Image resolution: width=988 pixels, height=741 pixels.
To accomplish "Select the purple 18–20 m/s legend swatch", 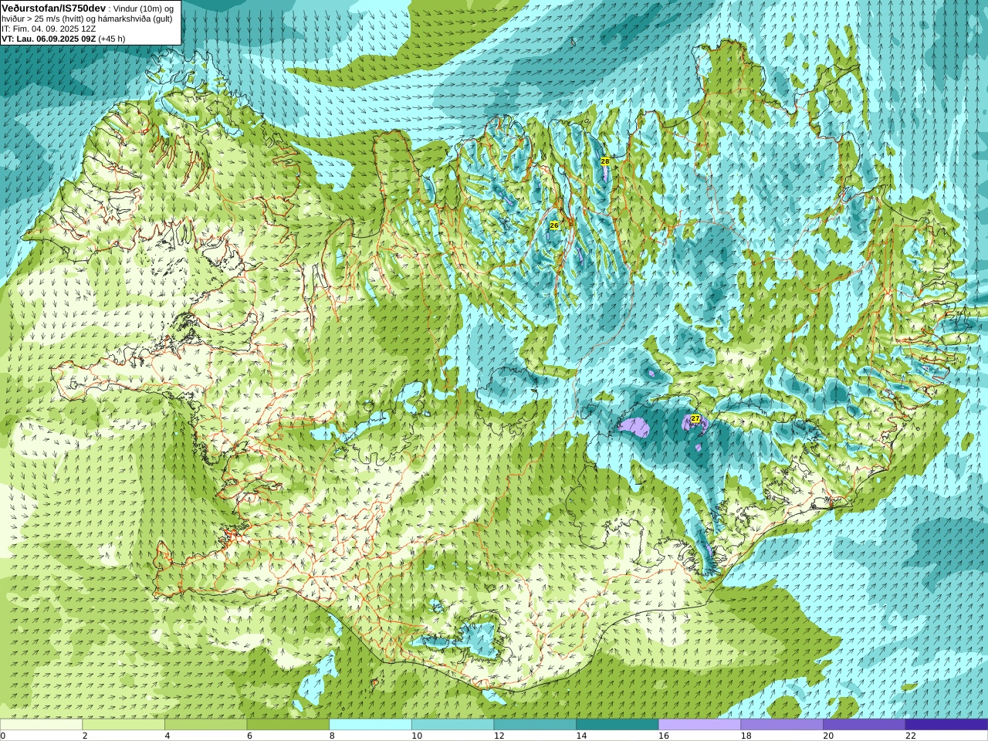I will coord(782,725).
